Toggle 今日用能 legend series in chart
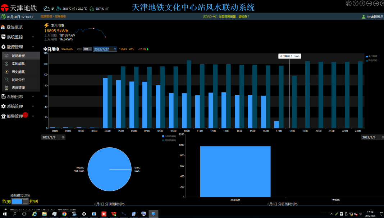Screen dimensions: 384x218 pos(371,56)
